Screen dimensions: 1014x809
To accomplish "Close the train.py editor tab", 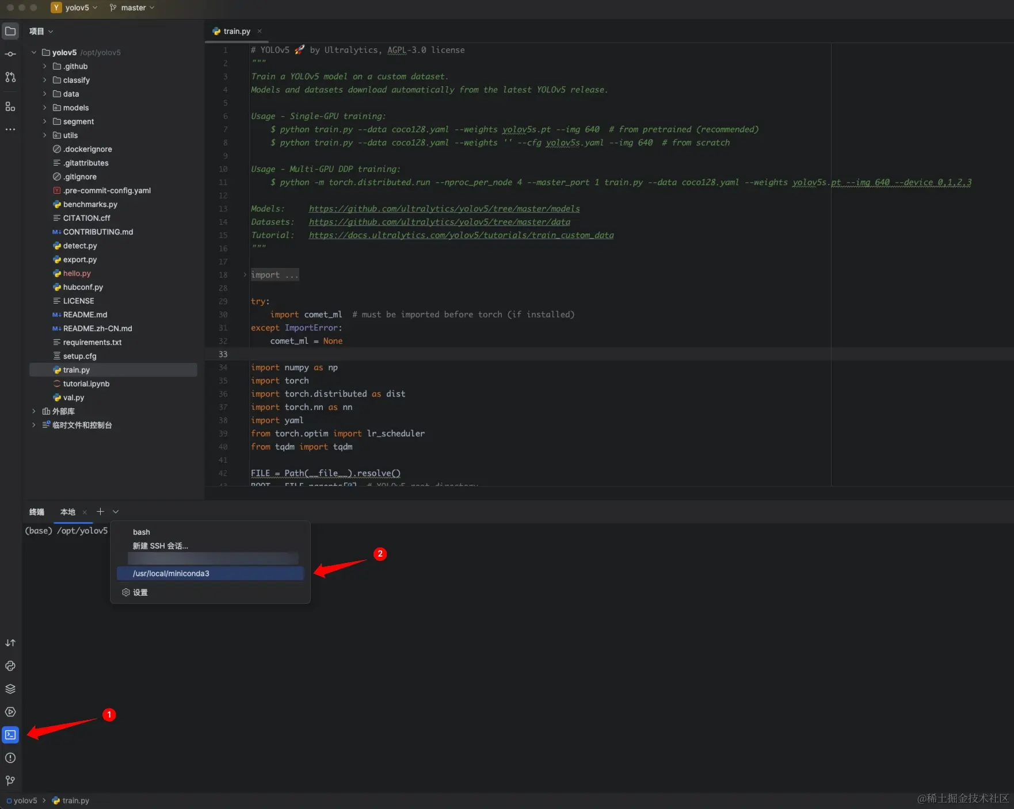I will coord(260,31).
